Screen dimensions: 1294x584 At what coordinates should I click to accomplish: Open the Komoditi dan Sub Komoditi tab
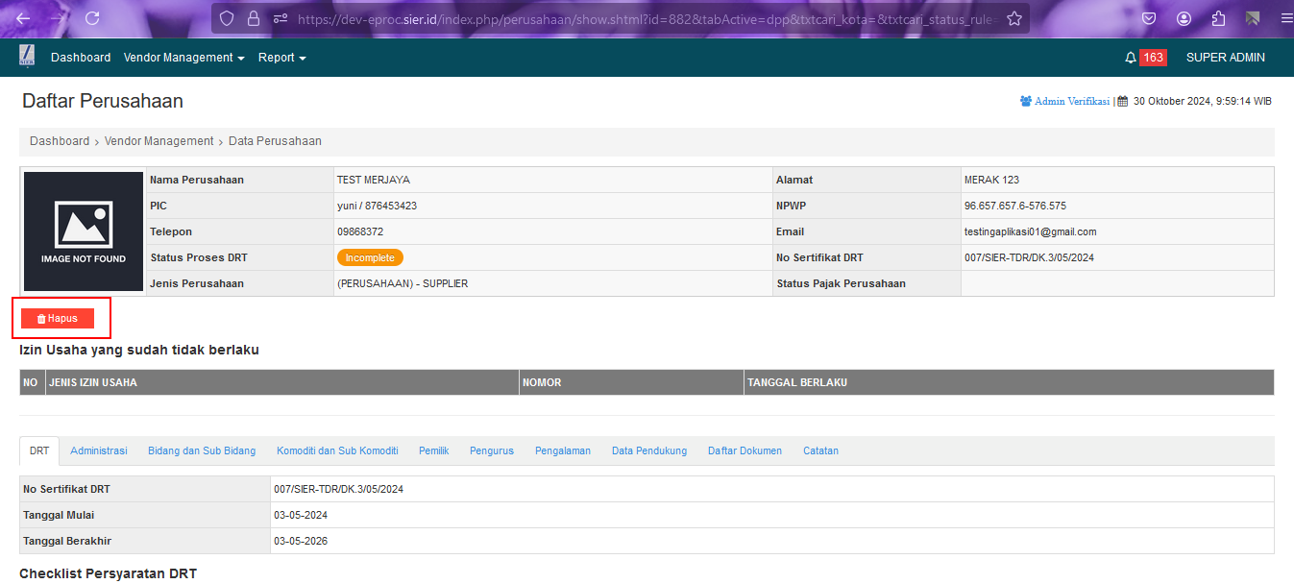[x=337, y=450]
